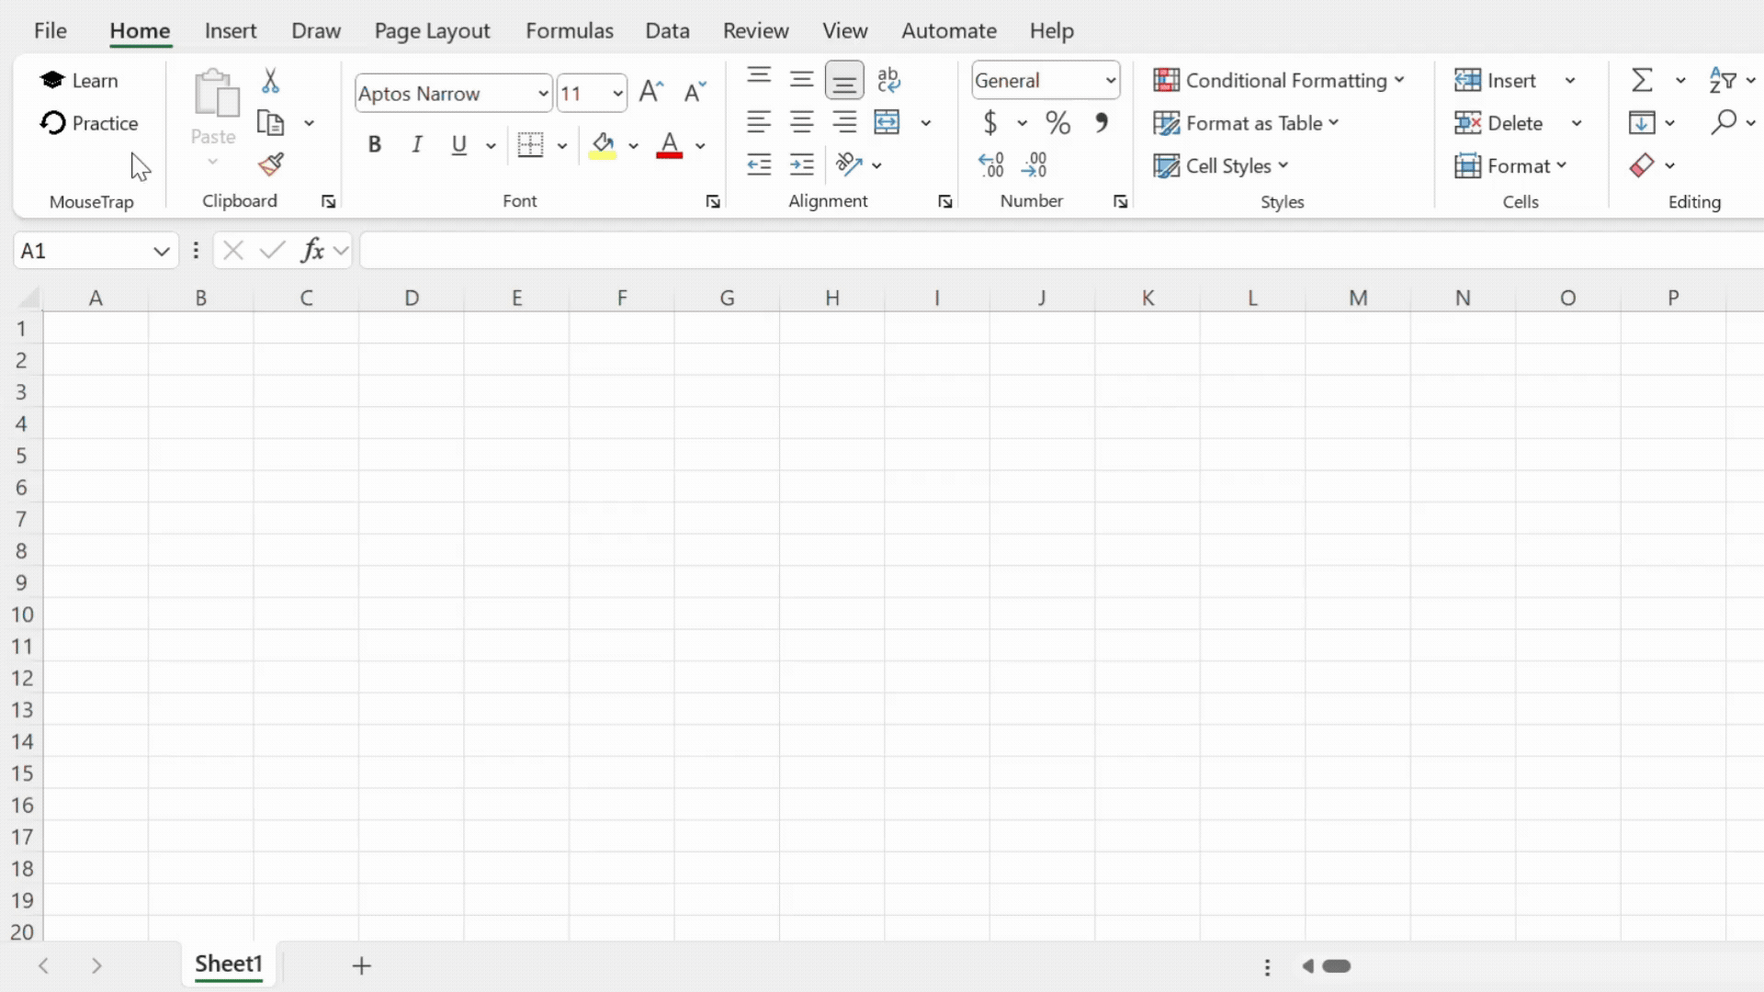
Task: Click the Increase Decimal icon
Action: [x=990, y=165]
